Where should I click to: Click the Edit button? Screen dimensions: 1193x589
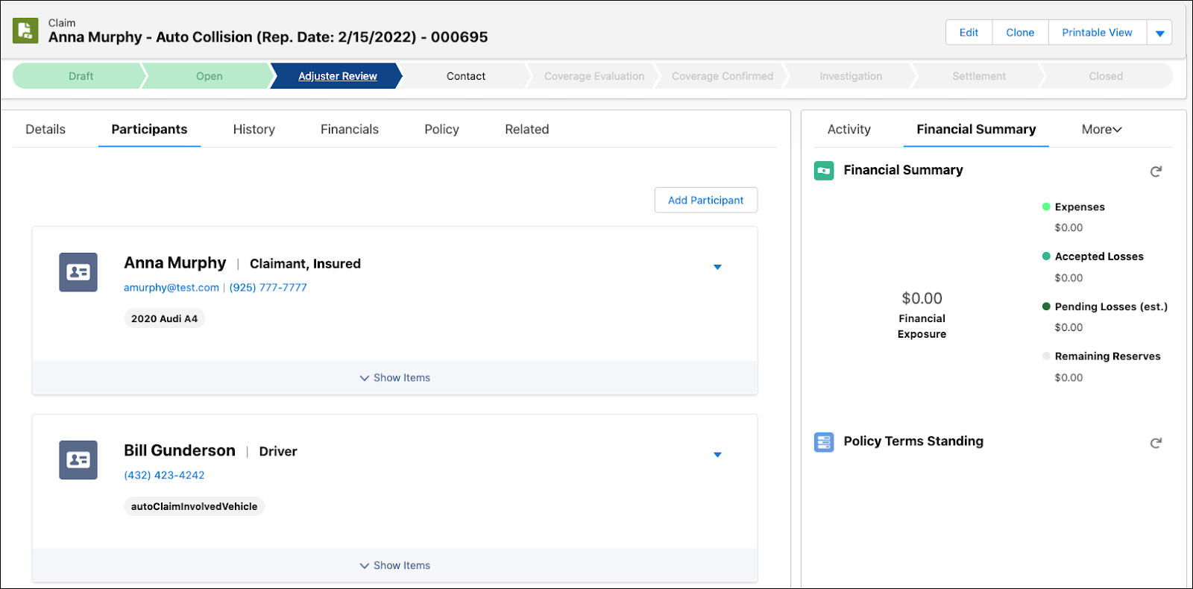[x=969, y=33]
